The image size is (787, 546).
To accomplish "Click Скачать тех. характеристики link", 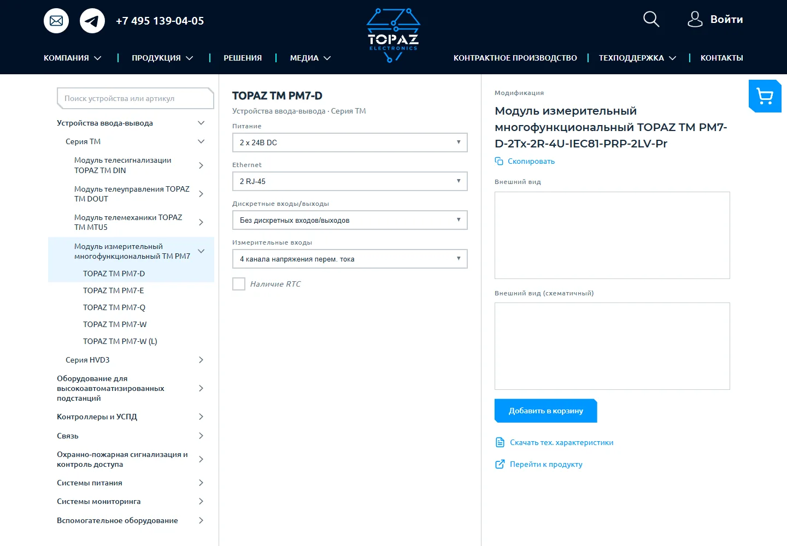I will pyautogui.click(x=562, y=442).
